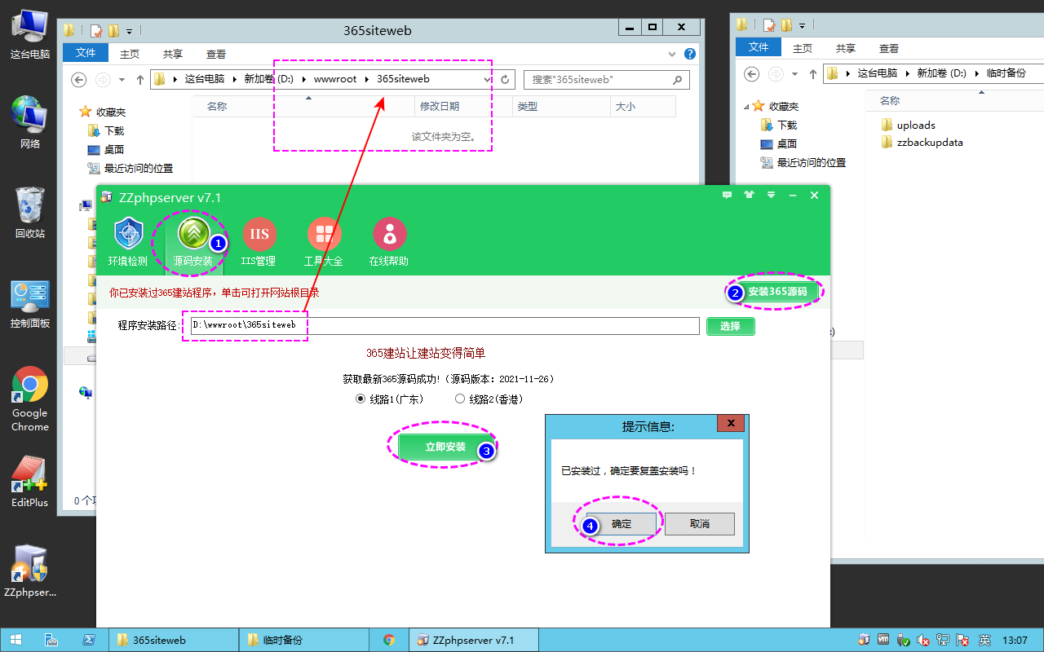Open the IIS管理 icon

(259, 236)
